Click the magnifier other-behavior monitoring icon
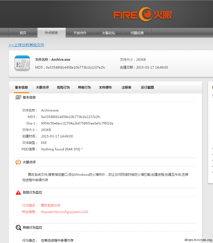The height and width of the screenshot is (243, 213). [x=18, y=228]
